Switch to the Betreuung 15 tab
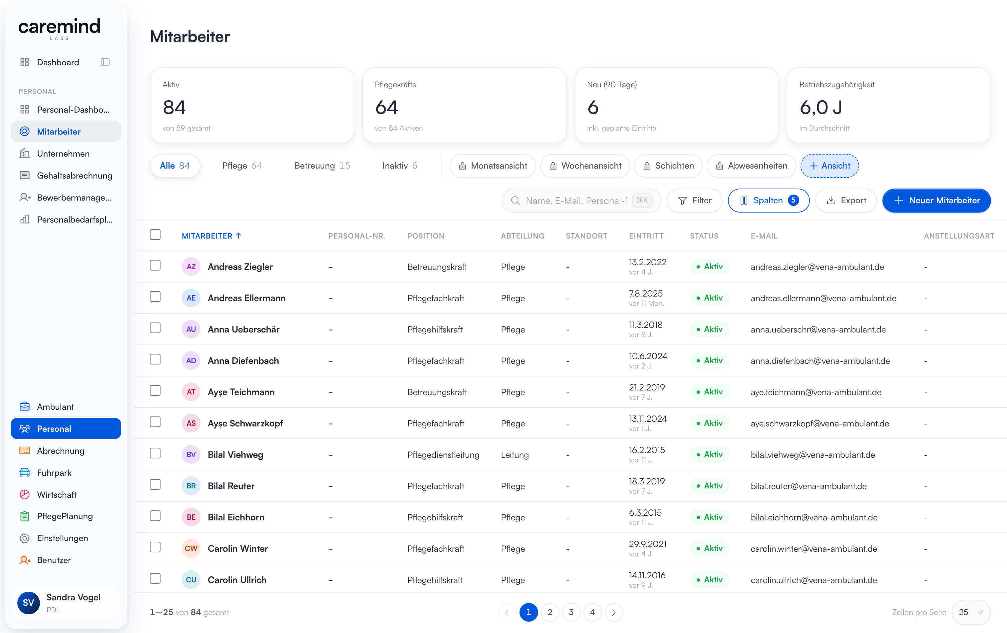Image resolution: width=1007 pixels, height=633 pixels. coord(322,166)
